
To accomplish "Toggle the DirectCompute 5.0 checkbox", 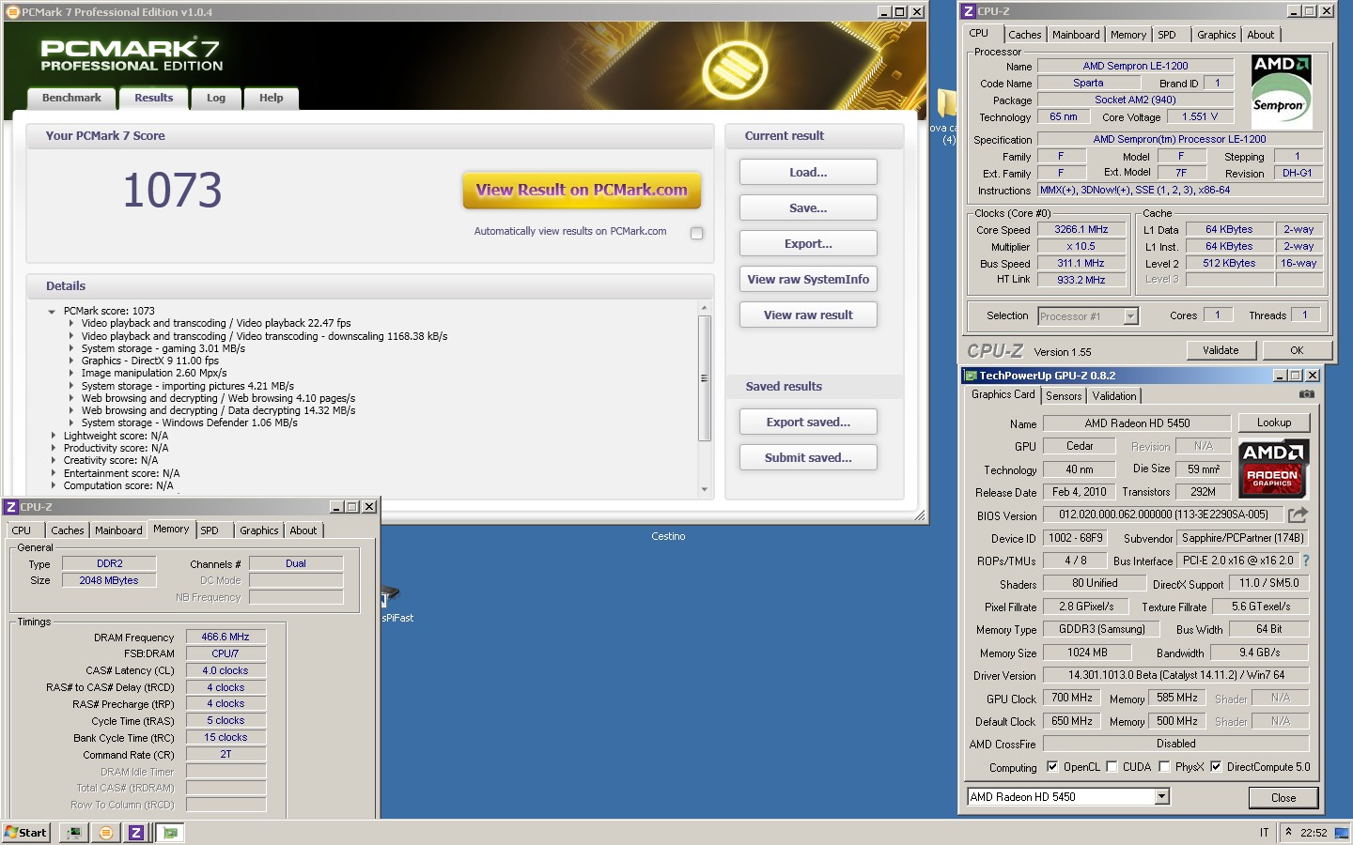I will coord(1216,766).
